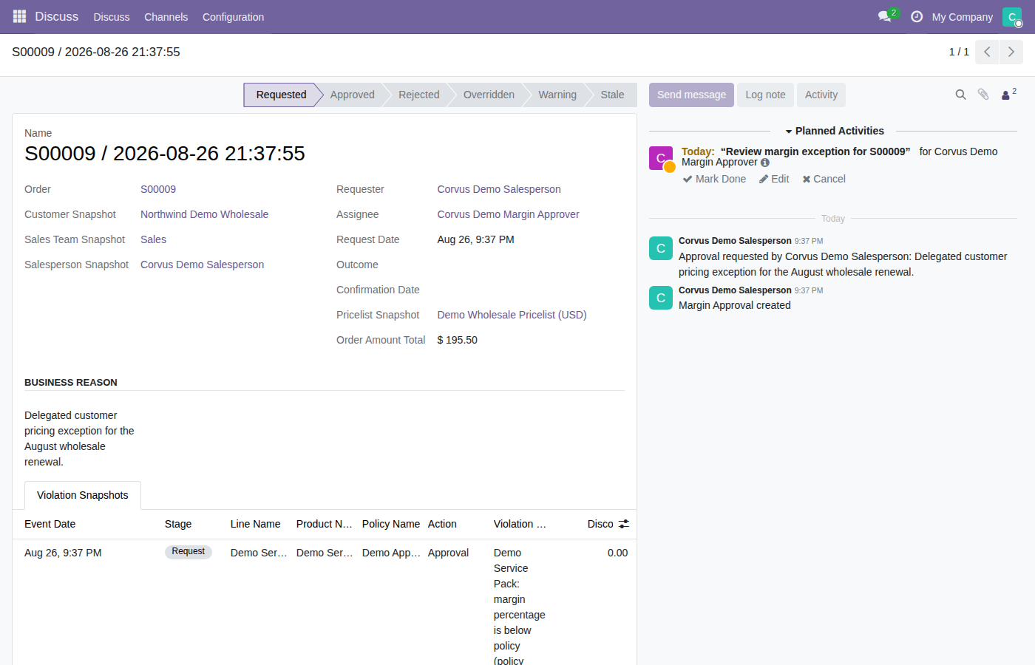Mark the planned activity Done
Image resolution: width=1035 pixels, height=665 pixels.
(x=714, y=179)
